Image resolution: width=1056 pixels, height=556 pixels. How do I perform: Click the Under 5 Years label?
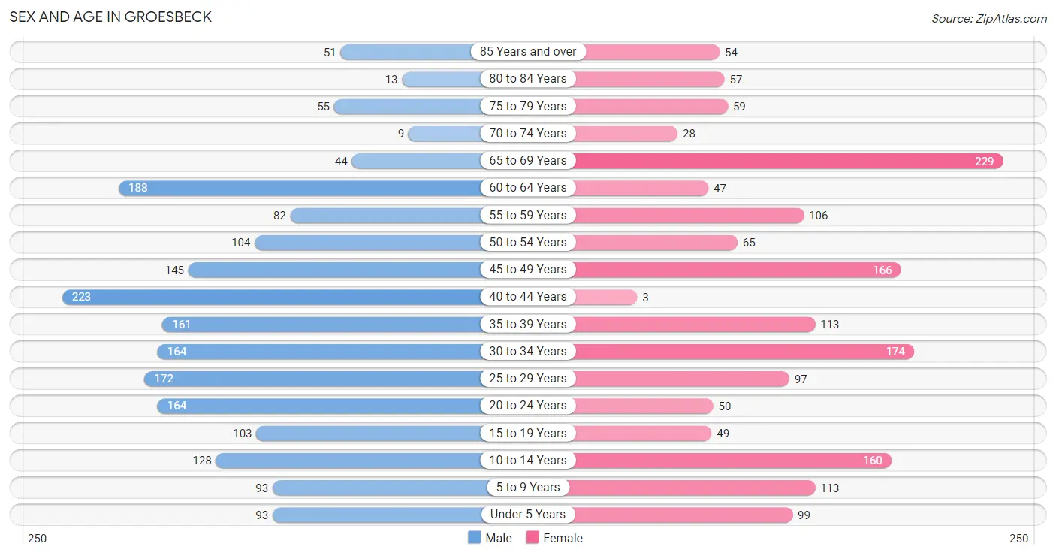point(528,515)
